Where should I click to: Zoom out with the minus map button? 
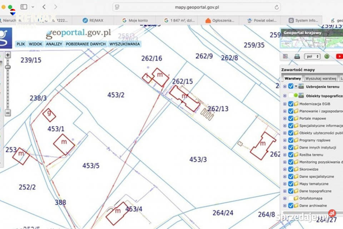[8, 113]
